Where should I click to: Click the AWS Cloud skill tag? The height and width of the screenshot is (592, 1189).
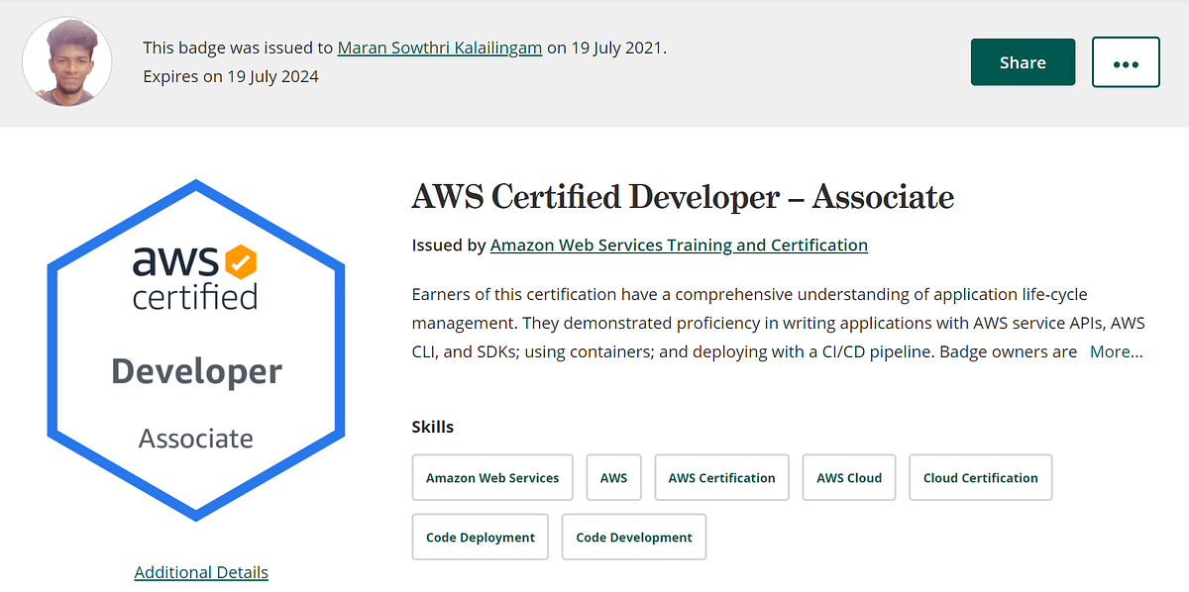[848, 477]
